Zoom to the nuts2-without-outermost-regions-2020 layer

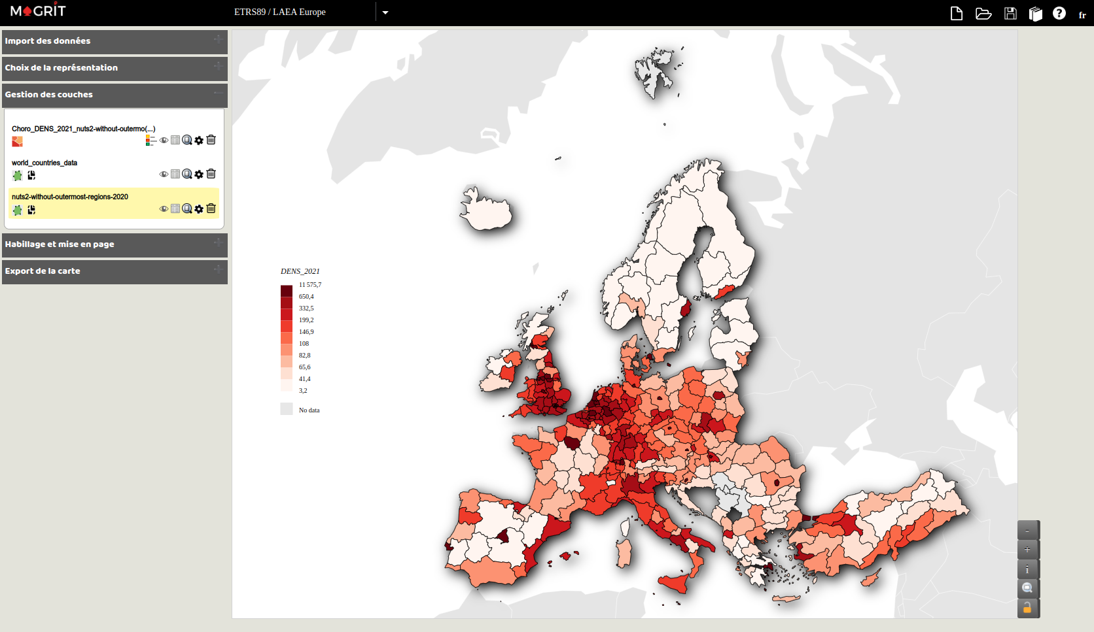click(x=187, y=208)
